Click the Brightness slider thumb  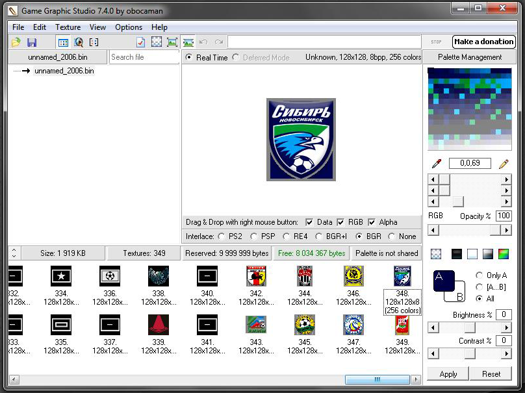coord(470,327)
